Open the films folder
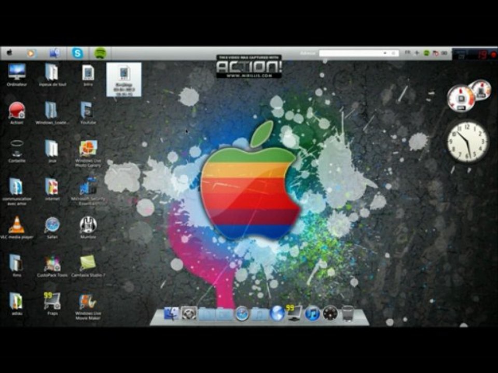The height and width of the screenshot is (373, 498). coord(17,266)
